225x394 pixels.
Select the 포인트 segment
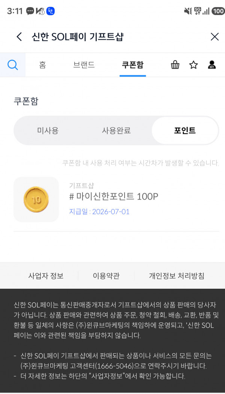(x=185, y=130)
